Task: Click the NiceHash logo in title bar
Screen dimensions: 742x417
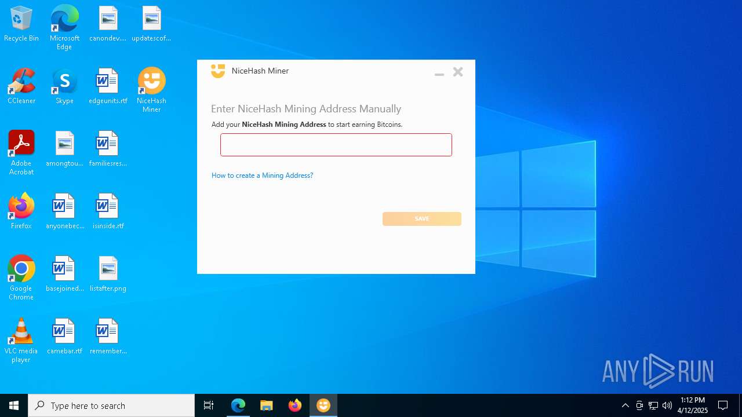Action: (218, 71)
